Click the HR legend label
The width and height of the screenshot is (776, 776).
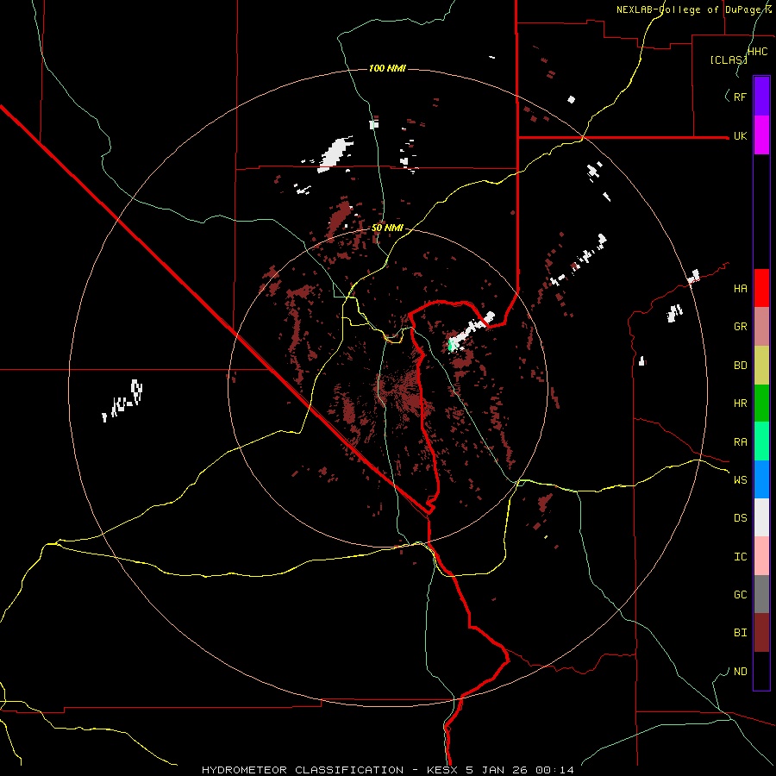point(740,404)
